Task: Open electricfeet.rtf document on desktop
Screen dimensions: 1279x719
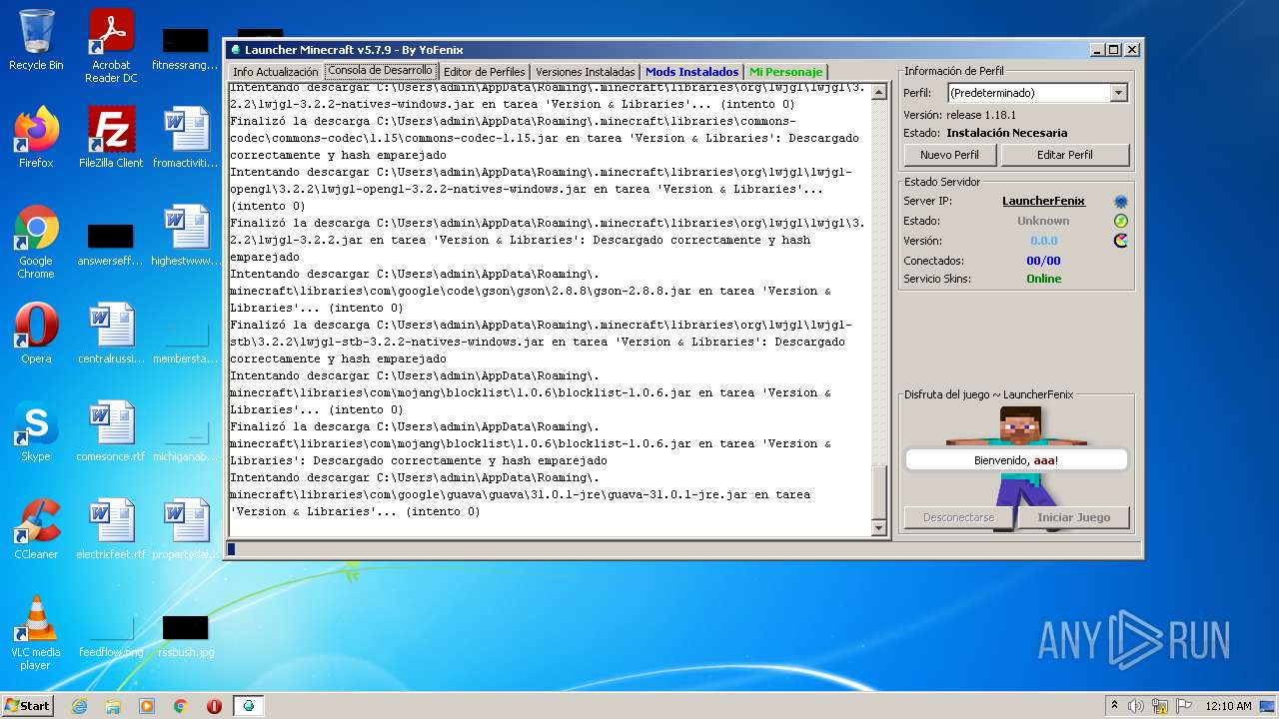Action: point(111,529)
